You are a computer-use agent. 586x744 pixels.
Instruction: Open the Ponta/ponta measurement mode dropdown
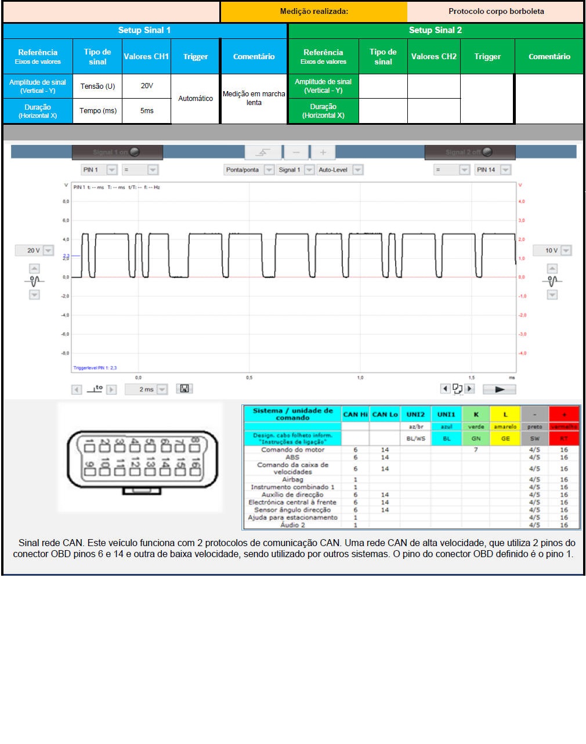click(x=269, y=170)
